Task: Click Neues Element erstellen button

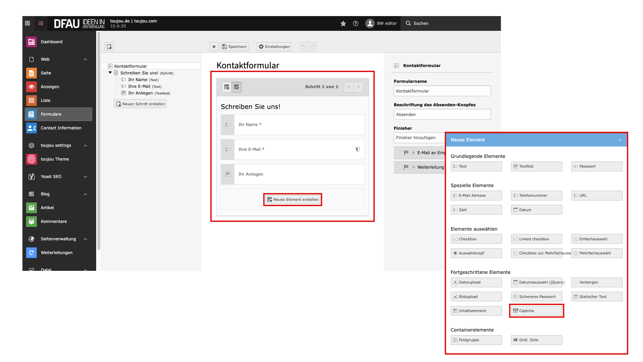Action: 293,199
